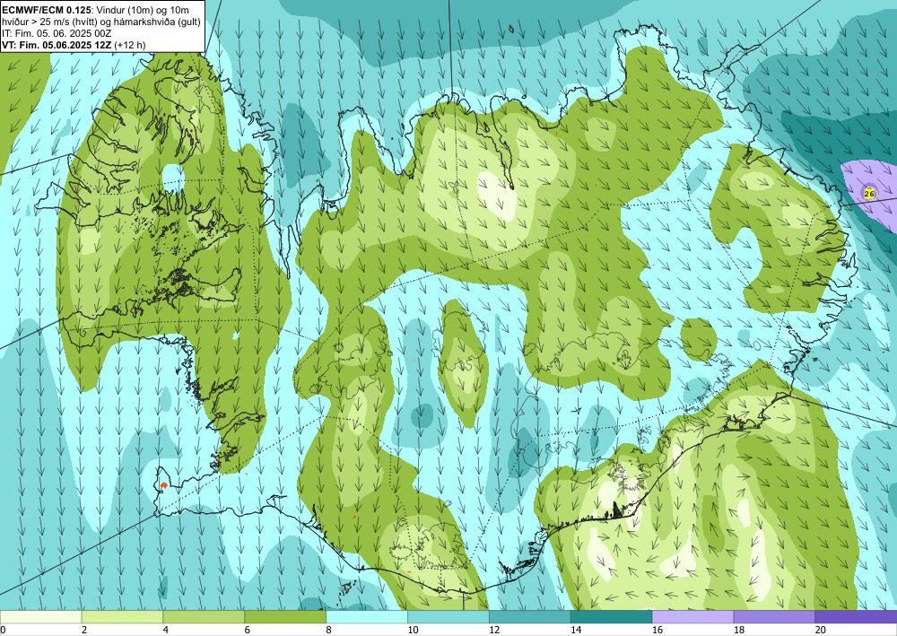Click the legend scale label '8'
Image resolution: width=897 pixels, height=636 pixels.
click(328, 631)
